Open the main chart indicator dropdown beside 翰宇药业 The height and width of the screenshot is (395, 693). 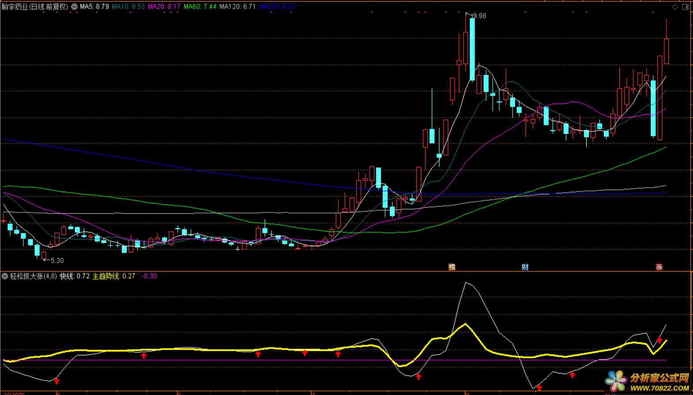pyautogui.click(x=74, y=7)
